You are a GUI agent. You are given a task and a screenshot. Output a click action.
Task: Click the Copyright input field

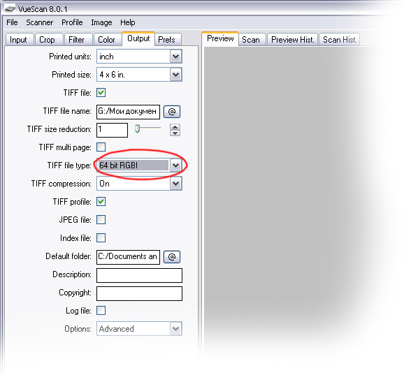(x=139, y=293)
